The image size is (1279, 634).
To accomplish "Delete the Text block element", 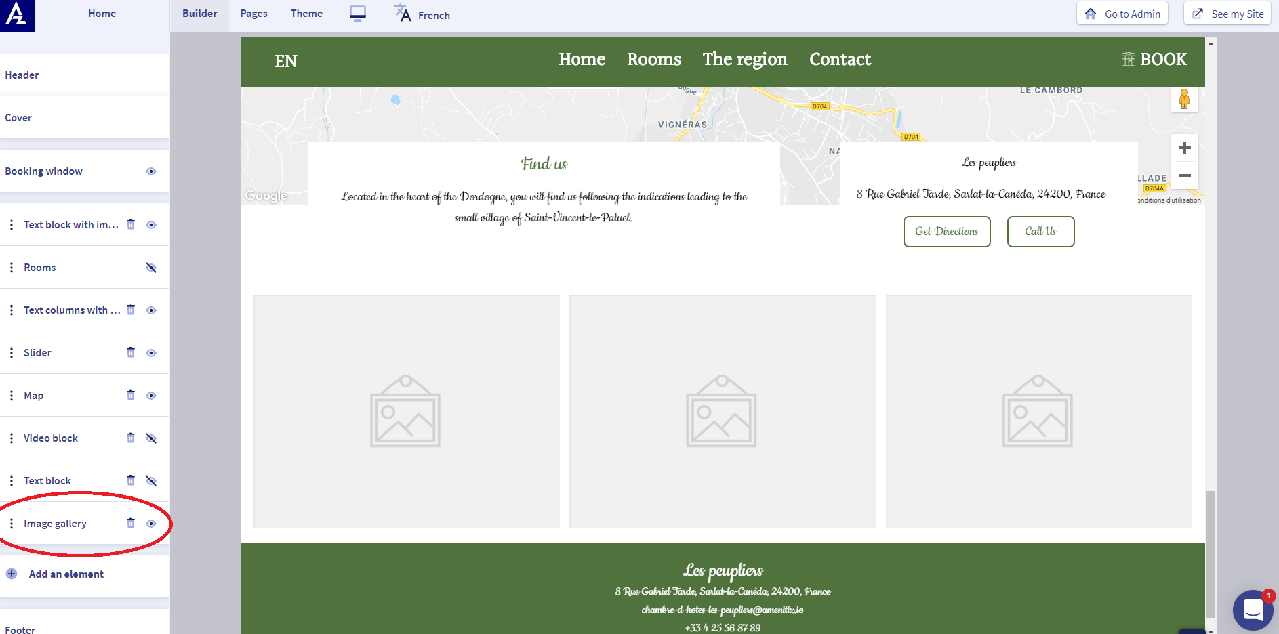I will coord(131,480).
